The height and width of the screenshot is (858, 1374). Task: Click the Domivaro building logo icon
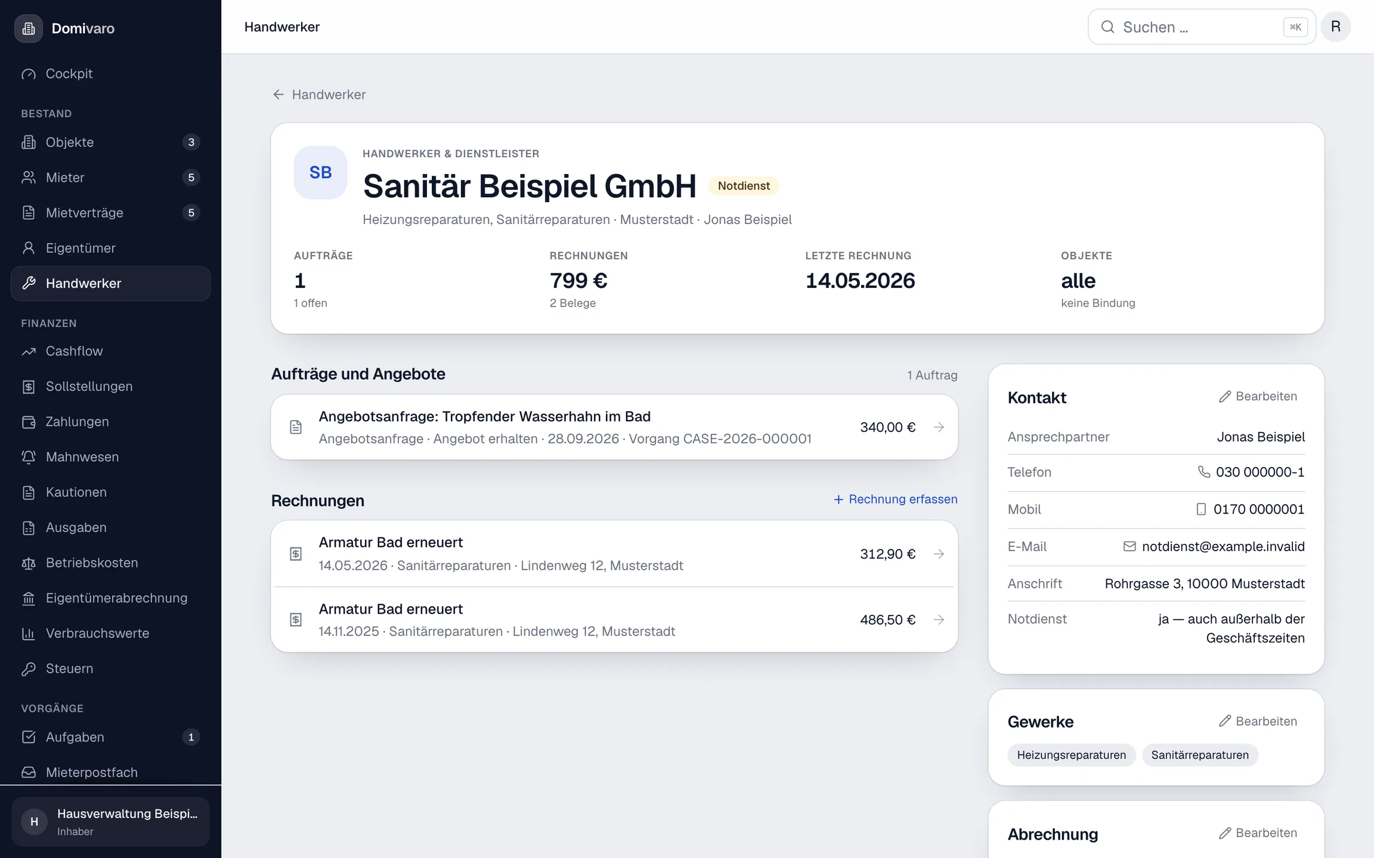tap(29, 28)
